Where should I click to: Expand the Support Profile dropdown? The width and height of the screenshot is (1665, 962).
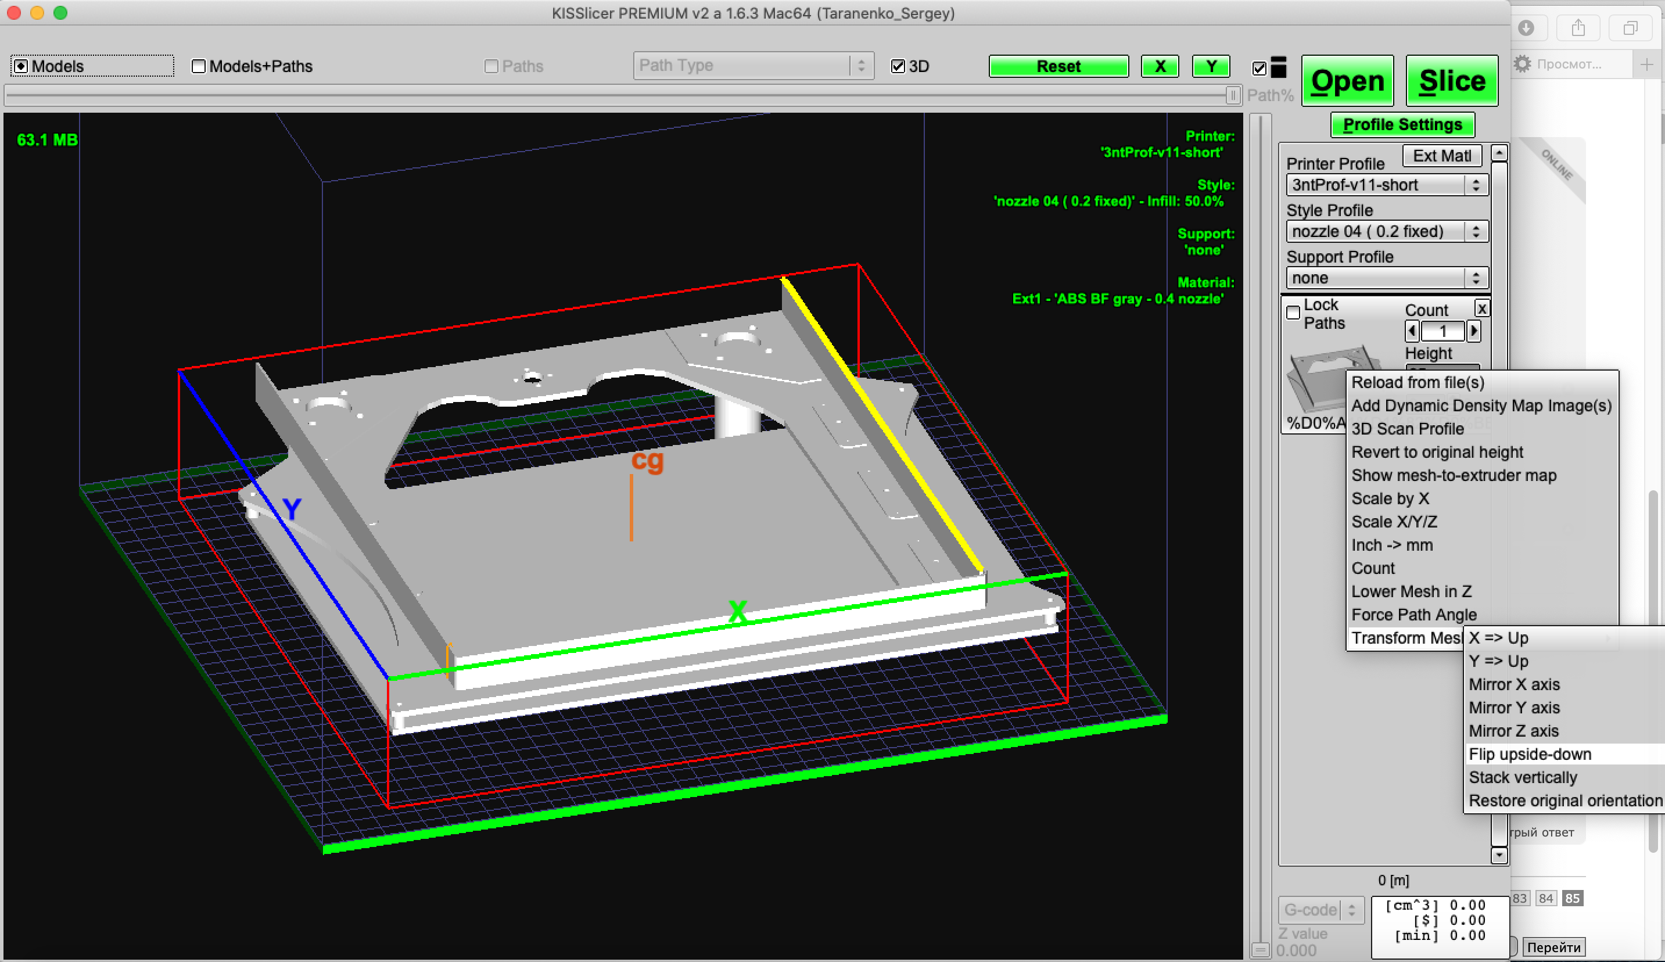[1387, 278]
